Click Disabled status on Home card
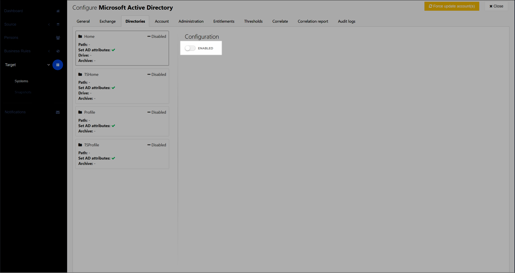This screenshot has width=515, height=273. pos(157,36)
